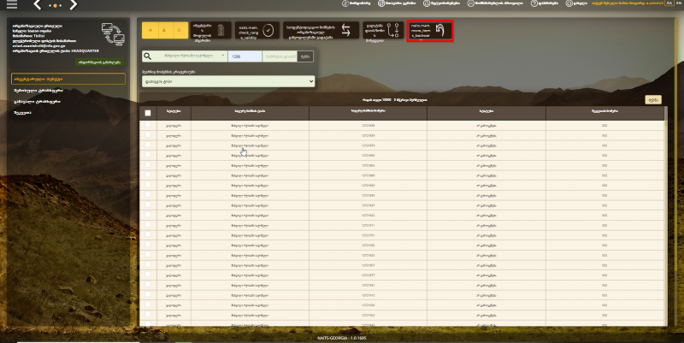This screenshot has height=343, width=684.
Task: Tick the checkbox in the seventh table row
Action: click(x=148, y=185)
